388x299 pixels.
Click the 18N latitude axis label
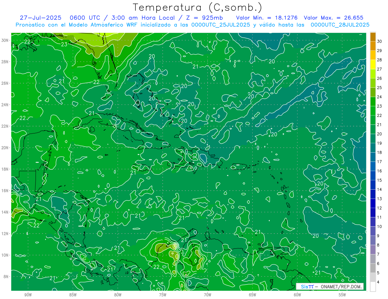(5, 169)
